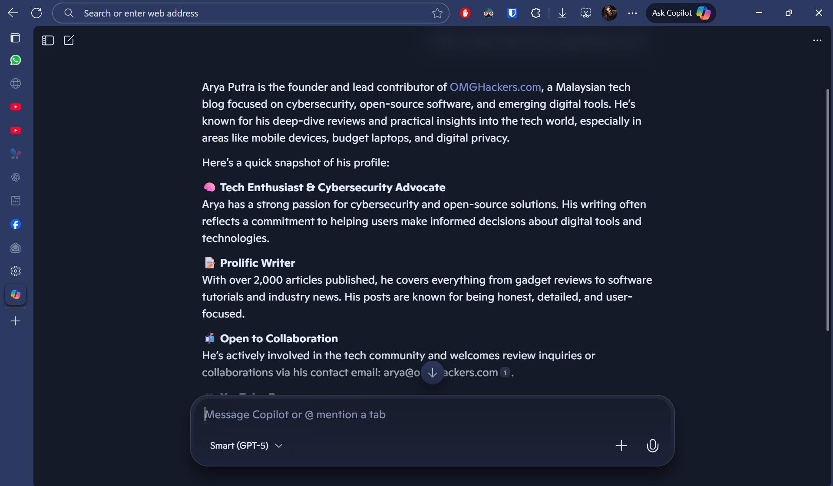Image resolution: width=833 pixels, height=486 pixels.
Task: Bookmark this page with the star
Action: click(437, 13)
